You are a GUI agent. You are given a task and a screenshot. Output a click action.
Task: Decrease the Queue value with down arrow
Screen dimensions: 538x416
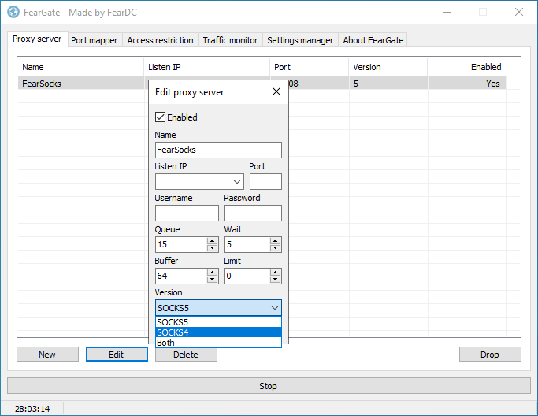coord(213,248)
